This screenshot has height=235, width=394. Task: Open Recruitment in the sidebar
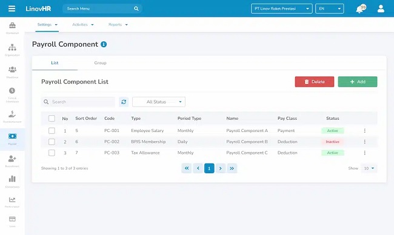click(x=12, y=161)
